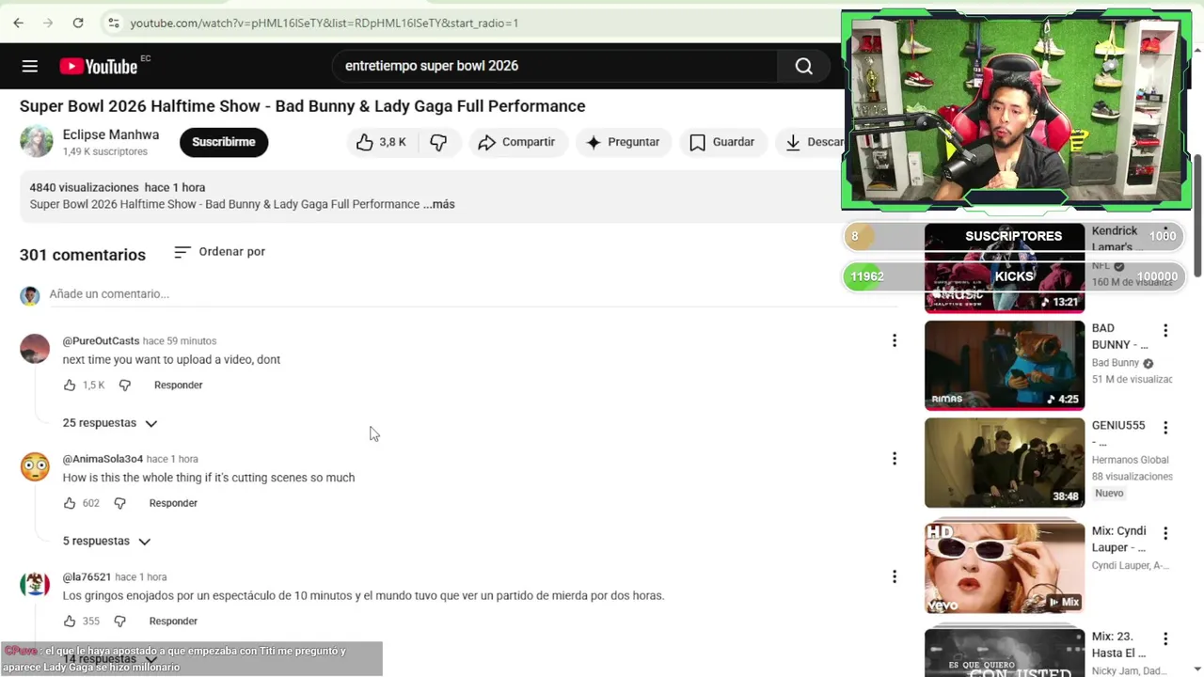The height and width of the screenshot is (677, 1204).
Task: Click the 4840 visualizaciones text
Action: pyautogui.click(x=84, y=187)
